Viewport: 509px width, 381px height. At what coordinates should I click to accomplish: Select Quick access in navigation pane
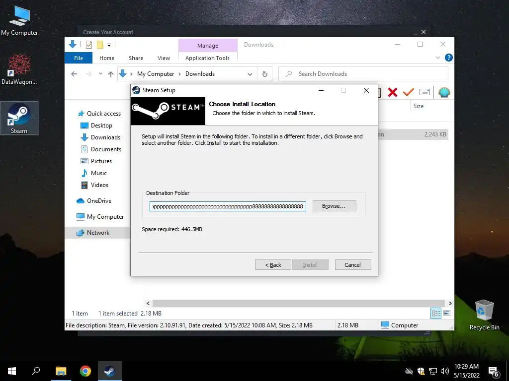coord(99,114)
